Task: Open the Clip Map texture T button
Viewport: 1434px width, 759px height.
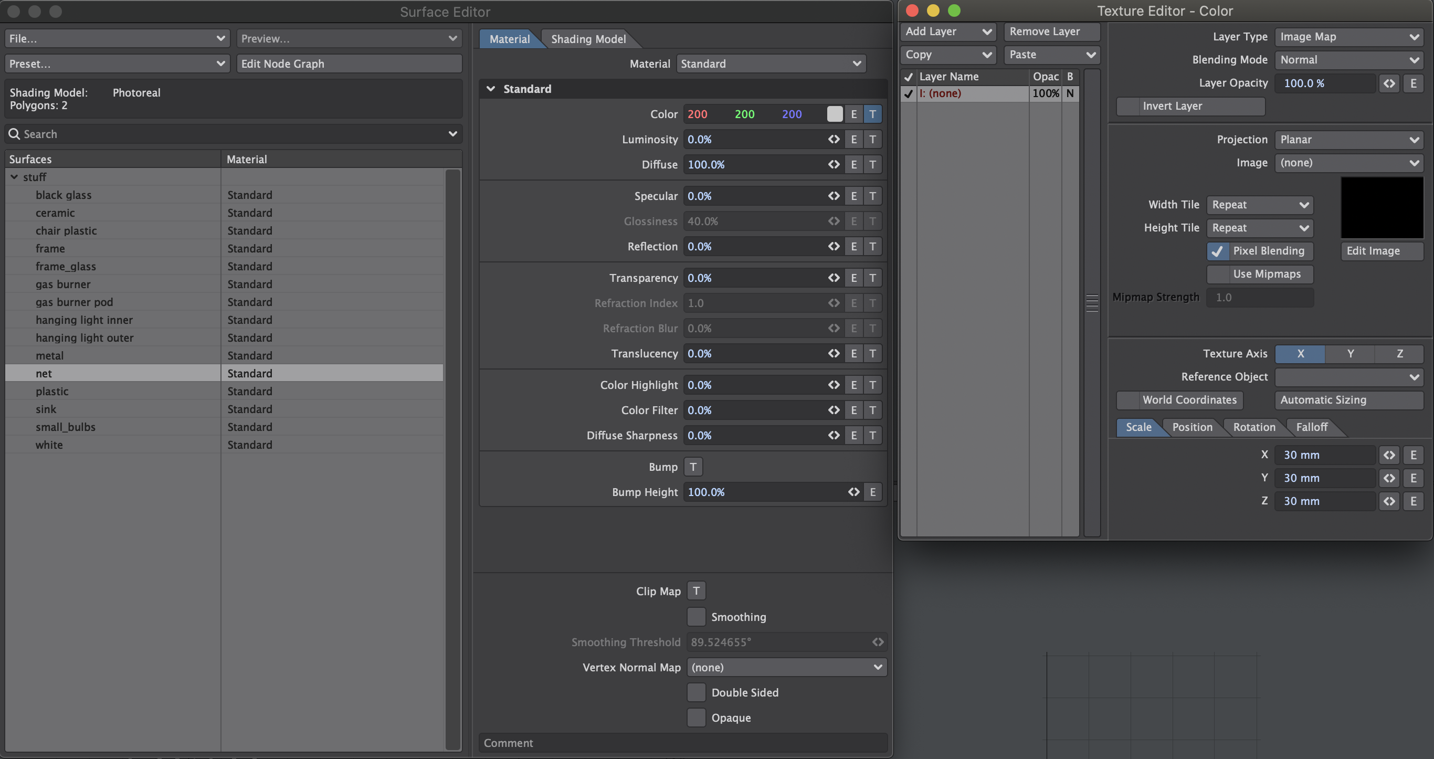Action: click(x=696, y=591)
